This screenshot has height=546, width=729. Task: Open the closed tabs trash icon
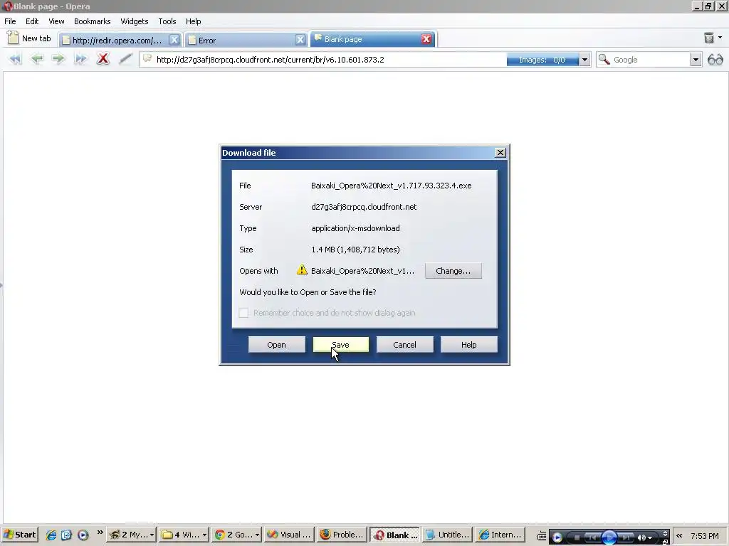pos(708,38)
